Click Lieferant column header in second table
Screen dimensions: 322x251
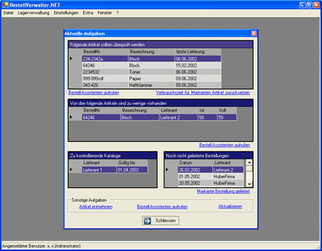click(x=178, y=110)
